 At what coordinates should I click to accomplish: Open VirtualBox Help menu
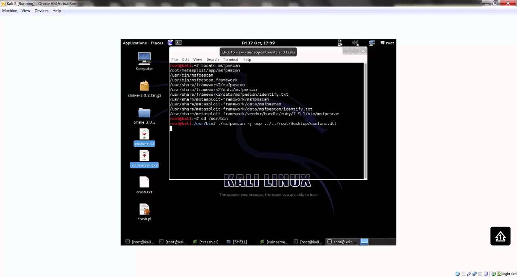pos(57,10)
